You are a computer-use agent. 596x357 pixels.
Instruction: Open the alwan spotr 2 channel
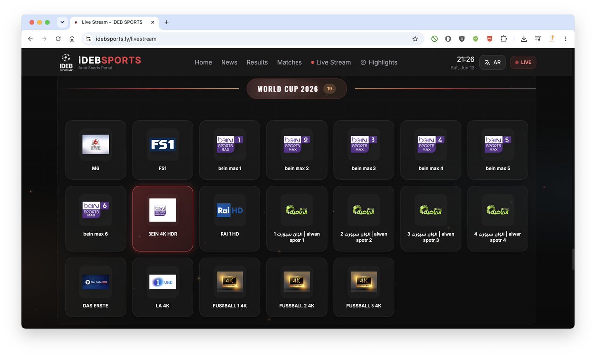coord(364,218)
